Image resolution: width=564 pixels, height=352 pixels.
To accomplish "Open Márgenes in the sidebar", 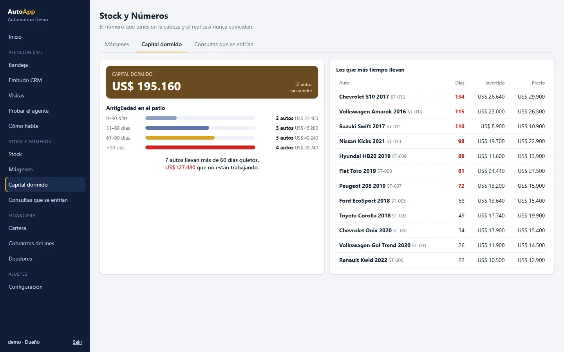I will click(x=45, y=169).
